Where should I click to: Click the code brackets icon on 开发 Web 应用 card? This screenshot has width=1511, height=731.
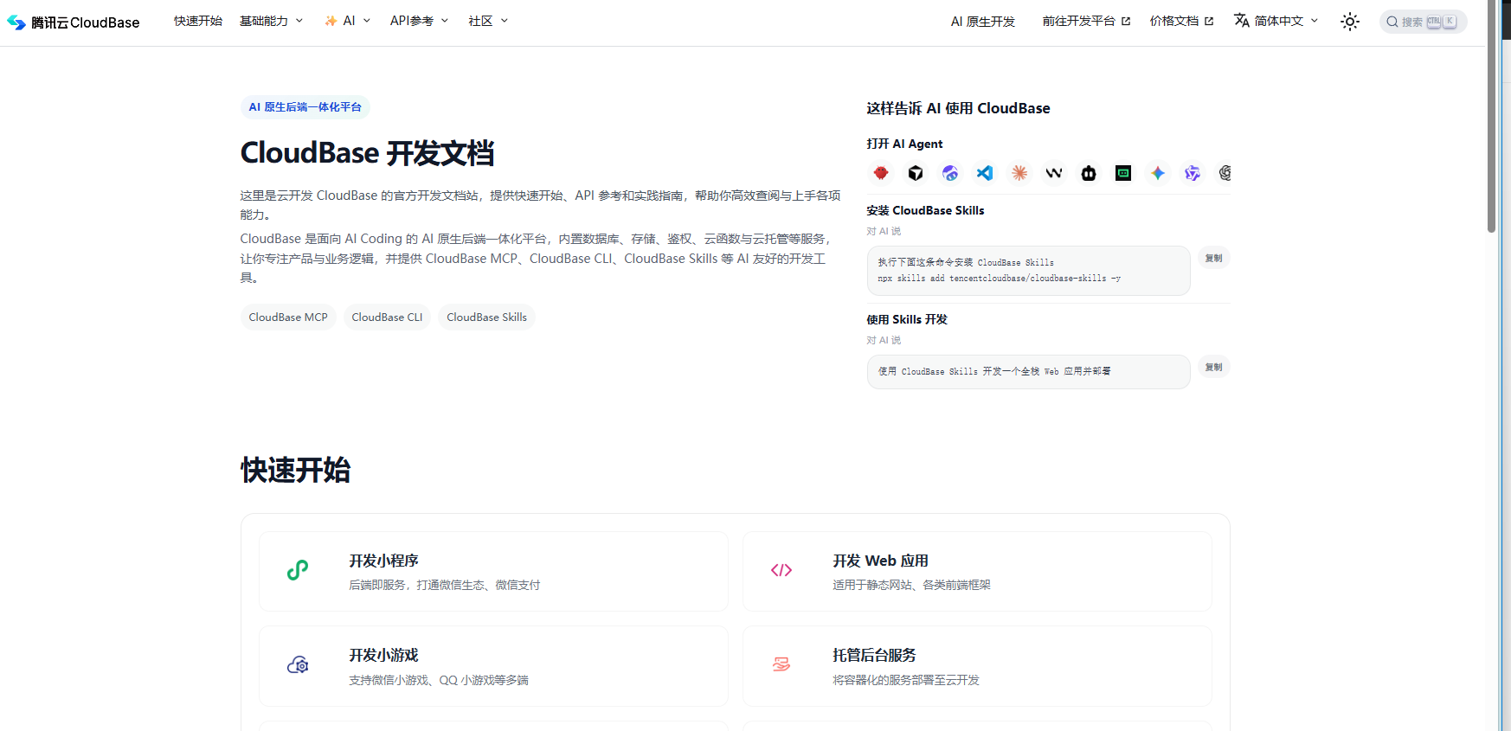781,570
